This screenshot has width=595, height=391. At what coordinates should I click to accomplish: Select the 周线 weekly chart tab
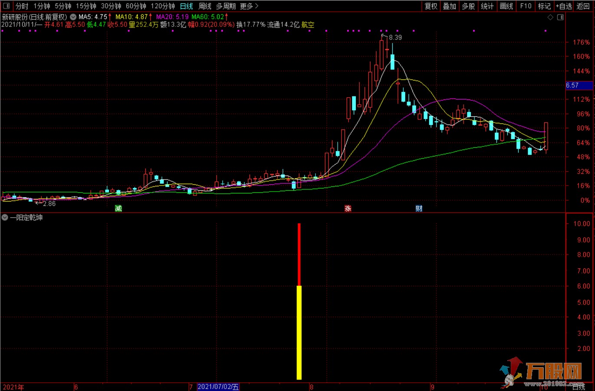coord(205,6)
